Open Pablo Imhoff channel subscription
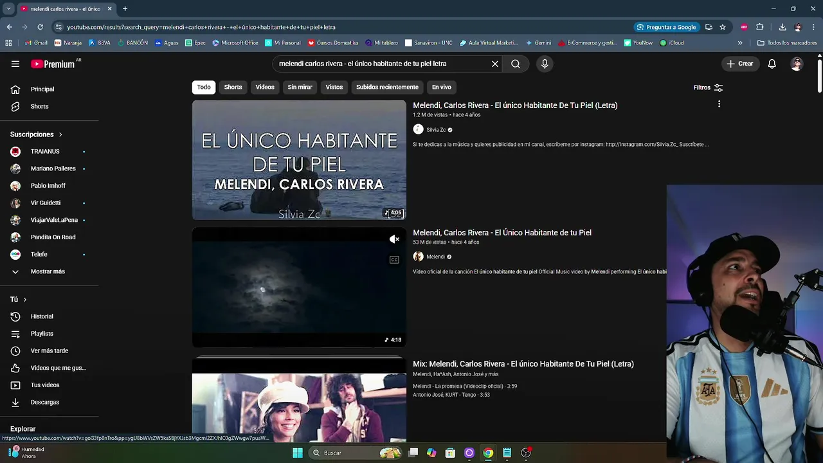This screenshot has width=823, height=463. (x=50, y=186)
